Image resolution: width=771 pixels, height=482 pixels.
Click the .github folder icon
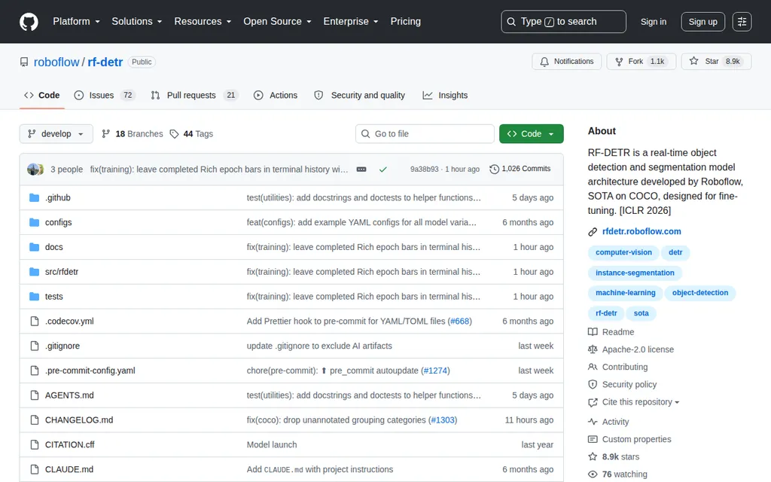pos(34,198)
